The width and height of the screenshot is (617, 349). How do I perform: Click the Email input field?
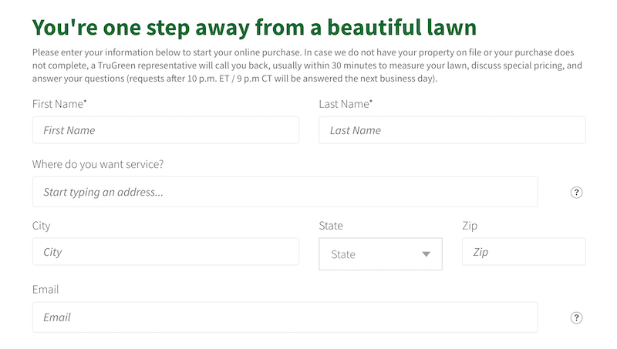point(285,317)
